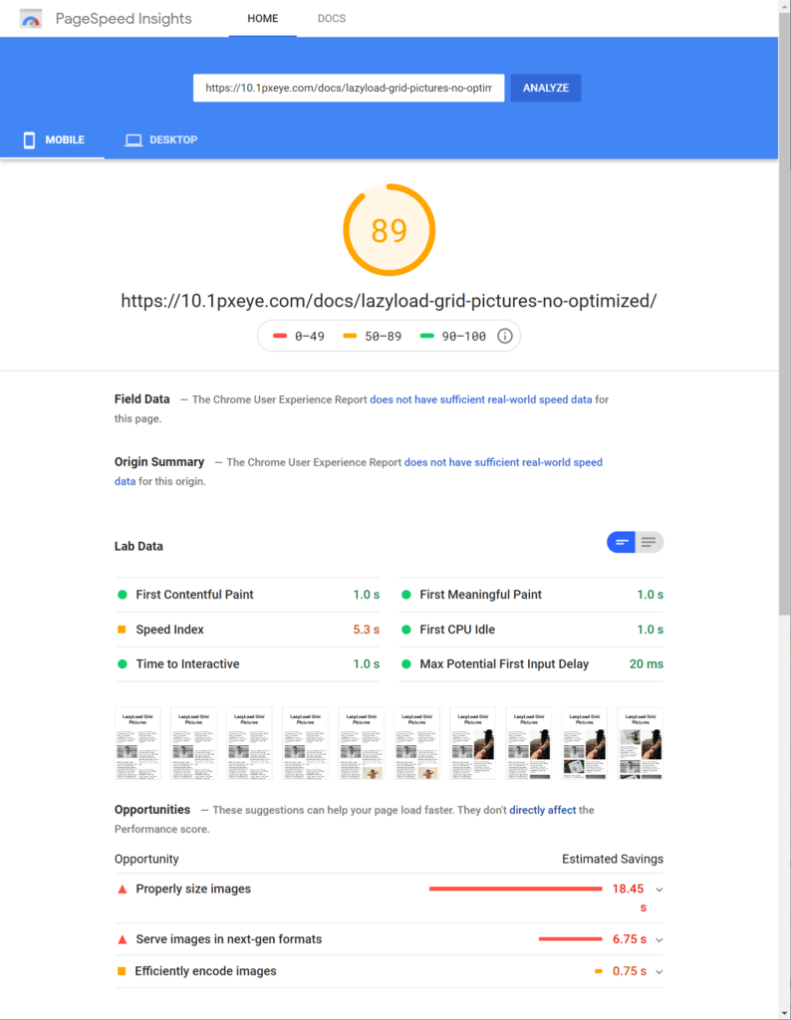Click the last filmstrip thumbnail
The image size is (791, 1020).
pyautogui.click(x=640, y=743)
